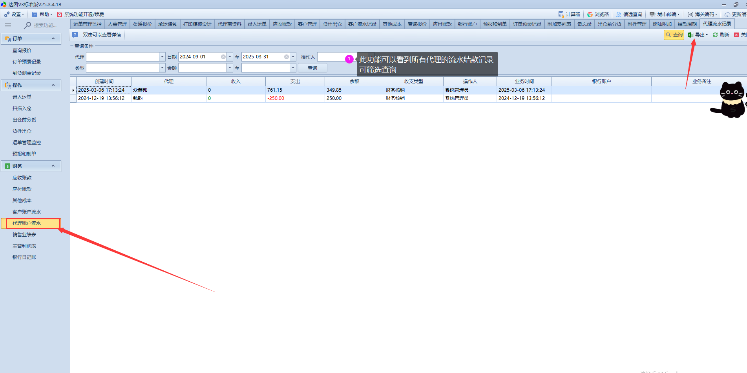Expand the 类型 type dropdown
This screenshot has height=373, width=747.
coord(162,68)
